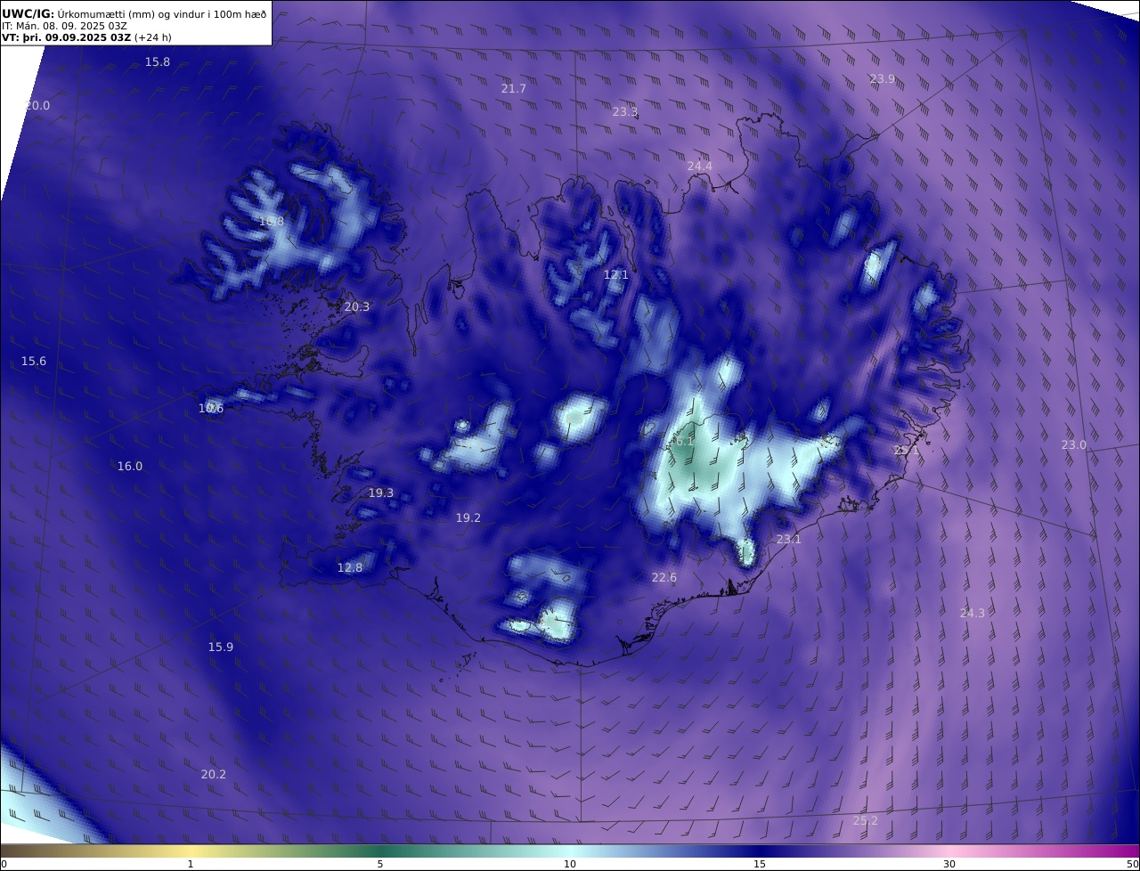Click the map value 25.2
Viewport: 1140px width, 871px height.
click(x=866, y=821)
